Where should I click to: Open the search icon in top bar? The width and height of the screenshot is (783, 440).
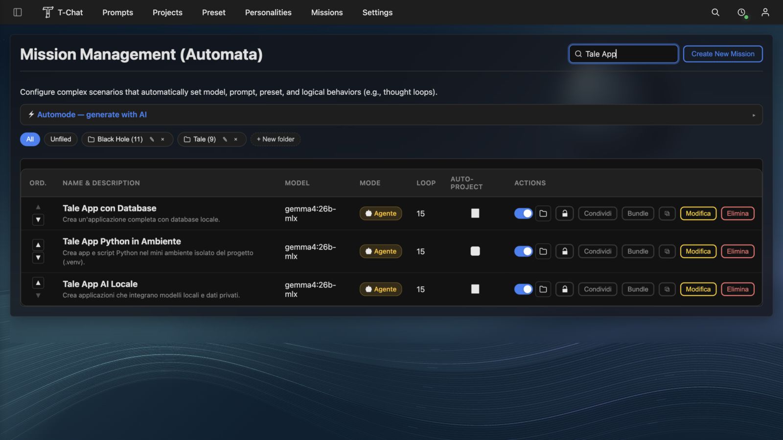tap(715, 12)
